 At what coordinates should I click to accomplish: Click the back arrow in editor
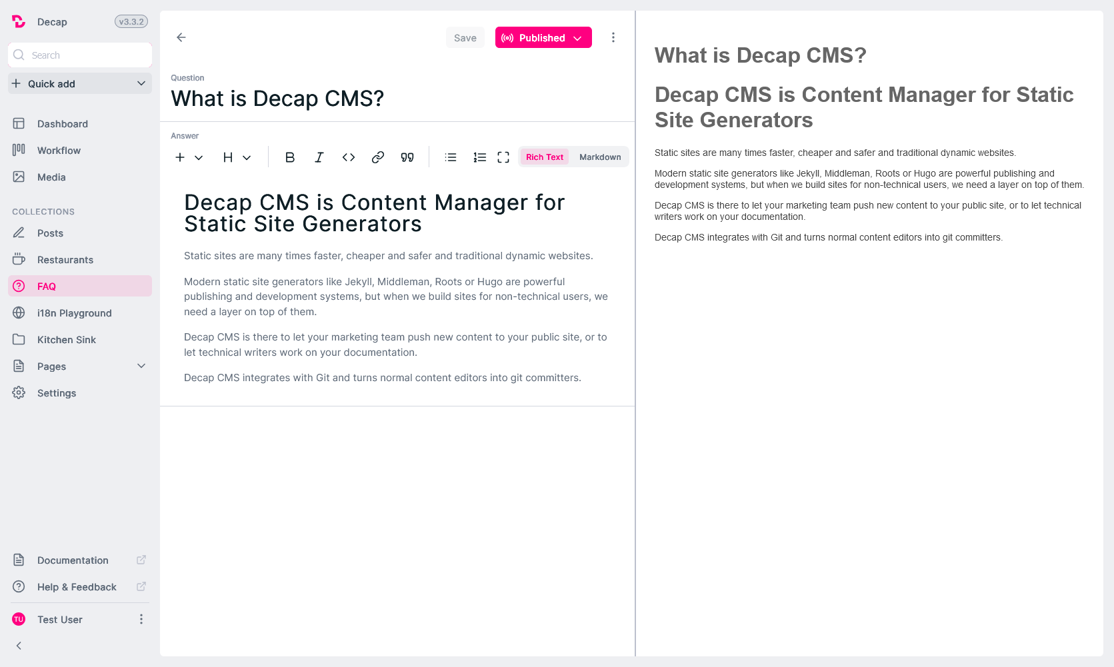point(181,37)
